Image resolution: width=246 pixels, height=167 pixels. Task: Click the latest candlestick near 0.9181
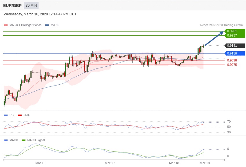pos(203,46)
